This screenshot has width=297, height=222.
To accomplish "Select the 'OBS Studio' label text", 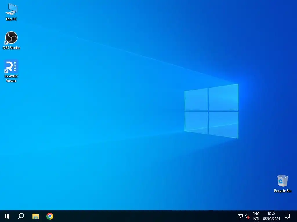I will point(11,48).
